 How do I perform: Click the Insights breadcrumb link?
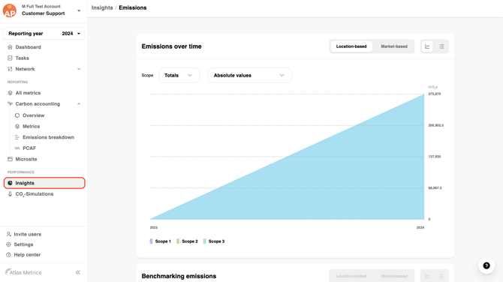(x=102, y=7)
